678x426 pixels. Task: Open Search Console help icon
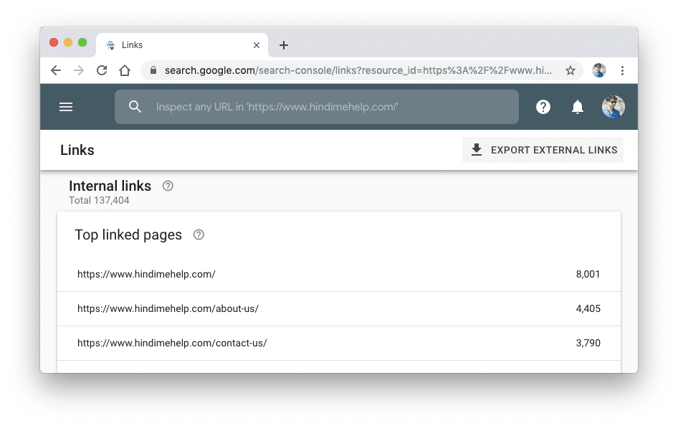pos(543,107)
